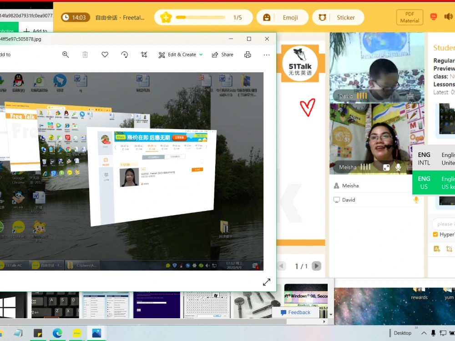Click the star reward icon
Viewport: 455px width, 341px height.
pyautogui.click(x=166, y=17)
